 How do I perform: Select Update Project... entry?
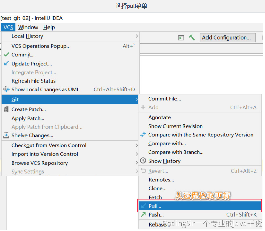pos(71,64)
